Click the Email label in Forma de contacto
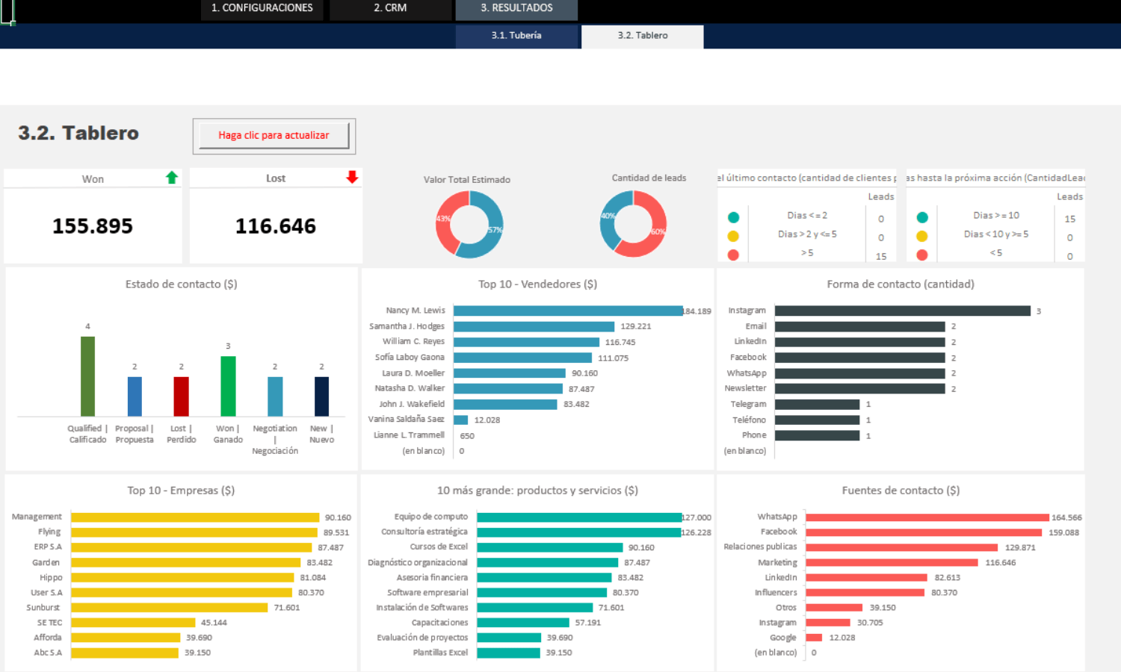This screenshot has width=1121, height=672. [x=756, y=326]
